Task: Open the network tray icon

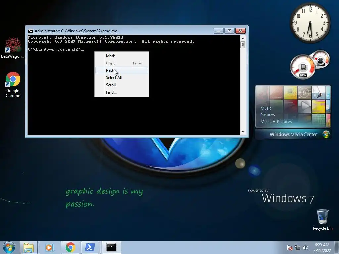Action: 298,248
